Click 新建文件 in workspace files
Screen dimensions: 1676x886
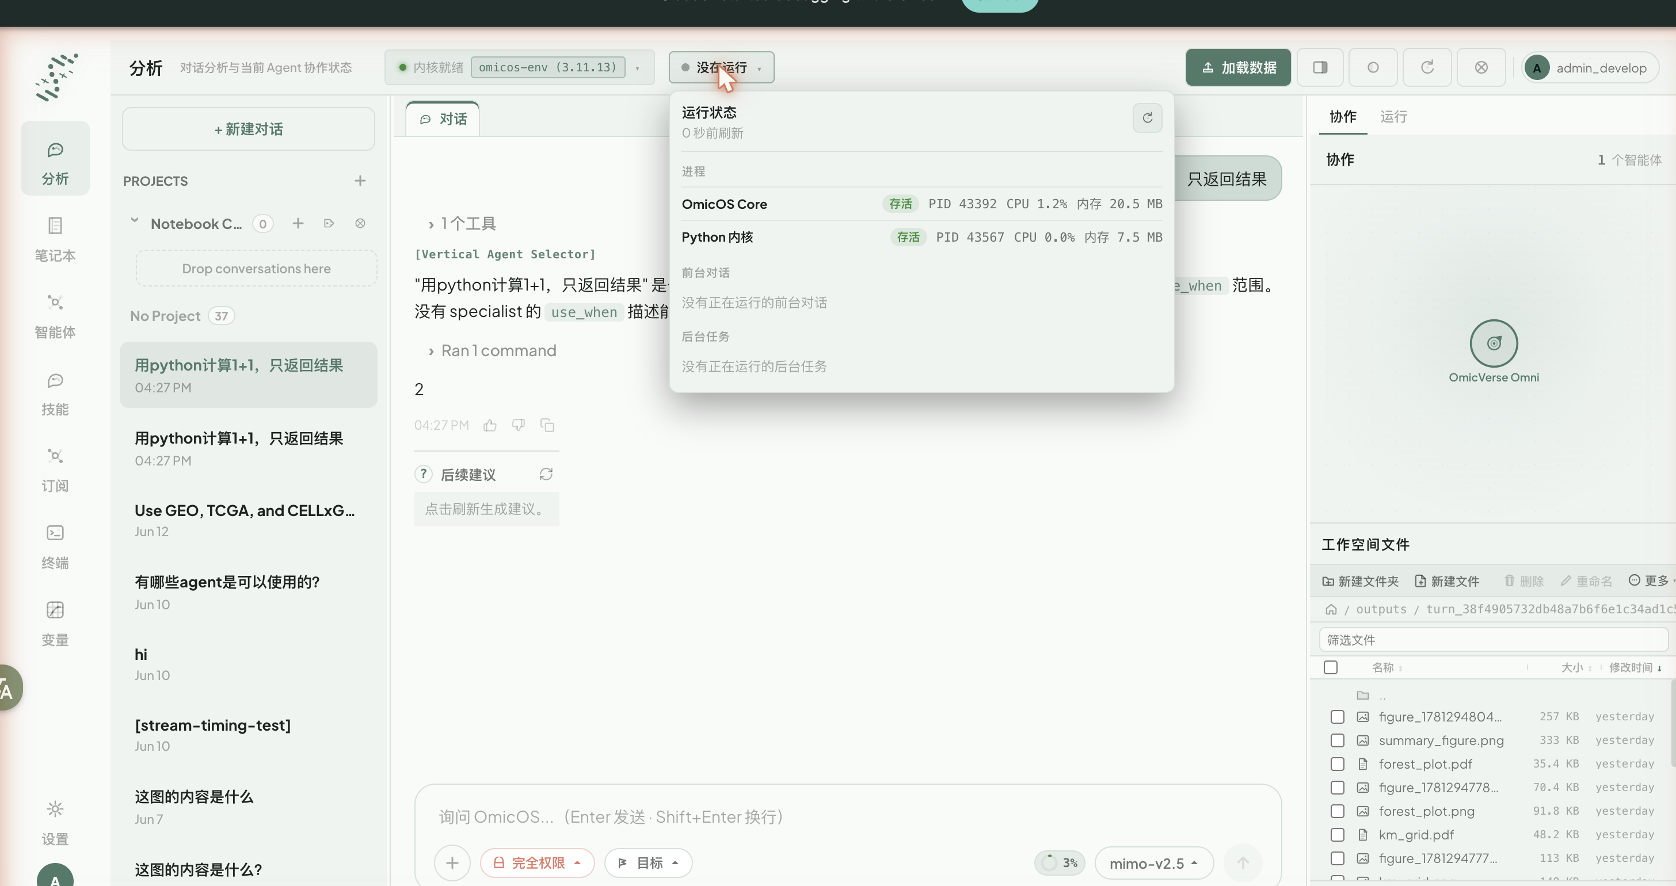tap(1447, 581)
